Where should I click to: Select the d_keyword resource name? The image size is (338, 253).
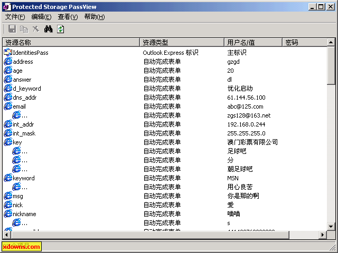27,89
